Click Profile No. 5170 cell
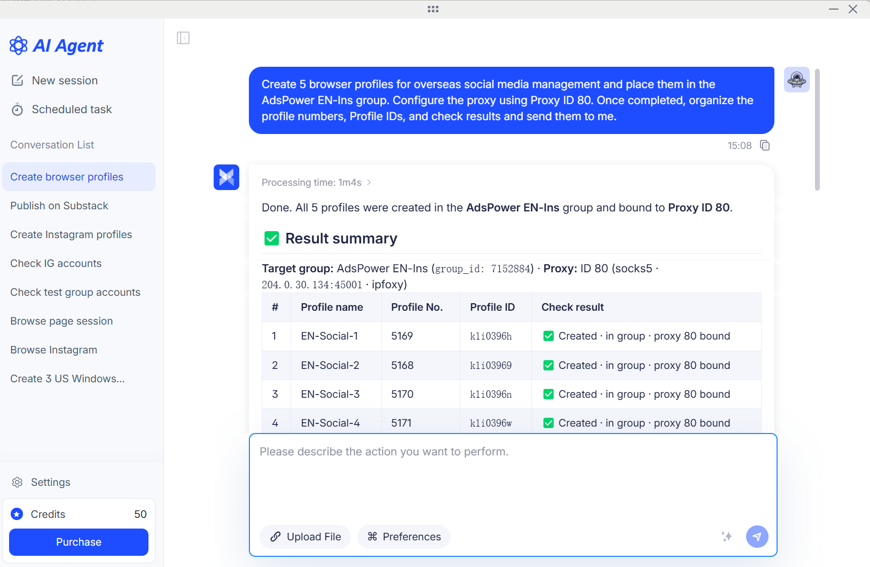 pos(421,394)
